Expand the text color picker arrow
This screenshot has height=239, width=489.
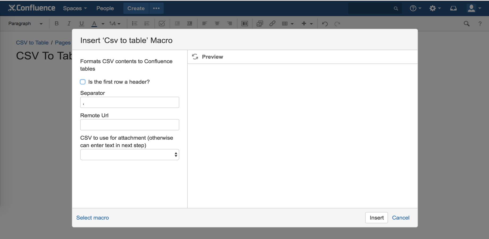pyautogui.click(x=103, y=24)
